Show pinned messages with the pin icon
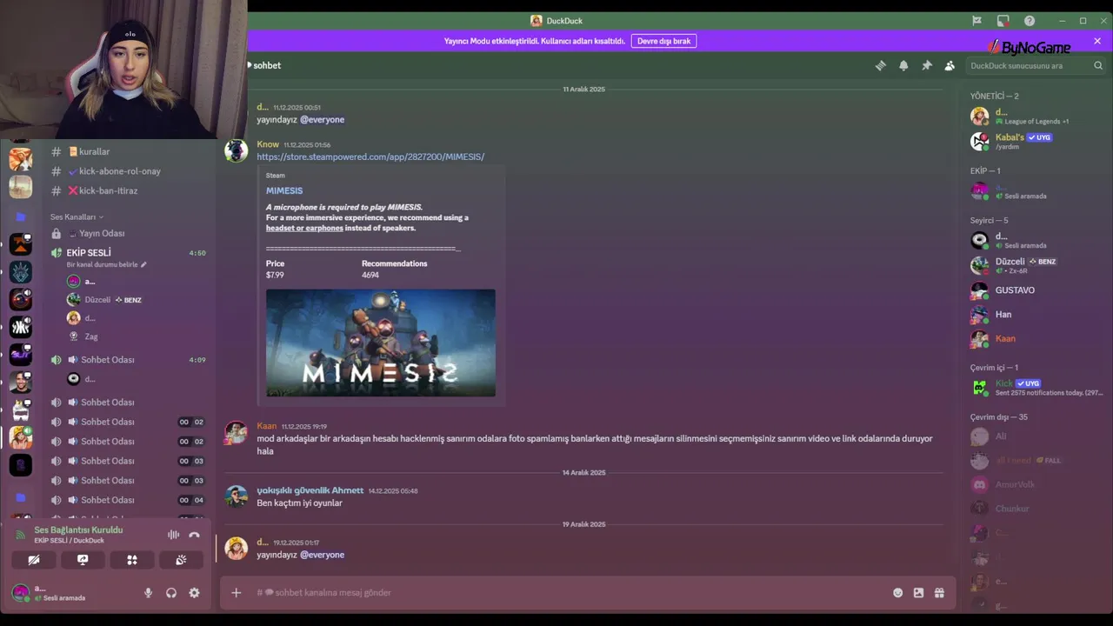Image resolution: width=1113 pixels, height=626 pixels. tap(927, 65)
